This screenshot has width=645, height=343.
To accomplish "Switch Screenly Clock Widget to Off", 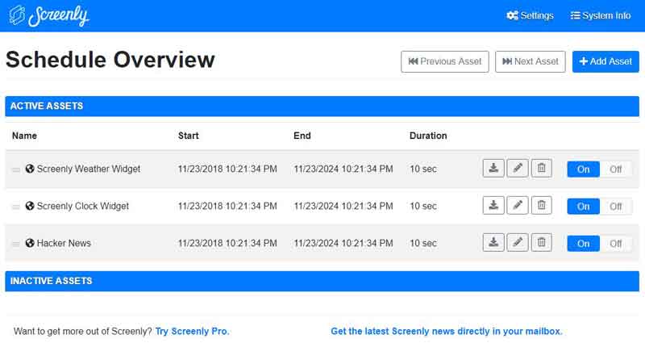I will (615, 207).
